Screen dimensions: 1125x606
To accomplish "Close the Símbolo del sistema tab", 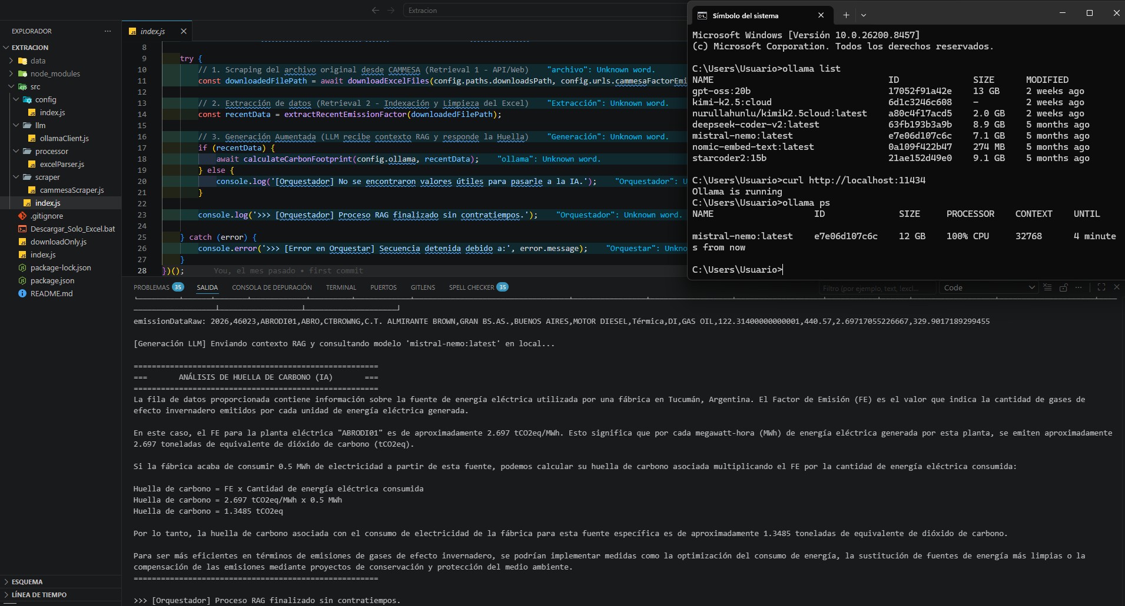I will (821, 15).
